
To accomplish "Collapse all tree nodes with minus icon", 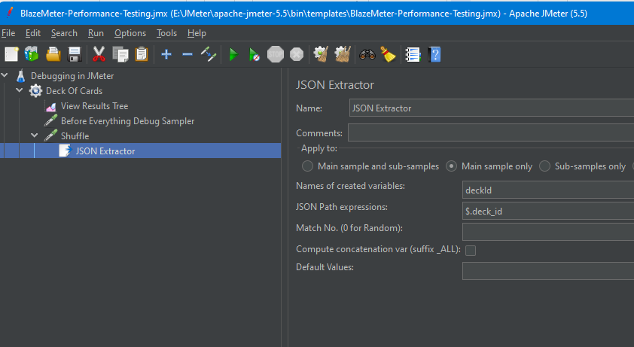I will tap(187, 54).
